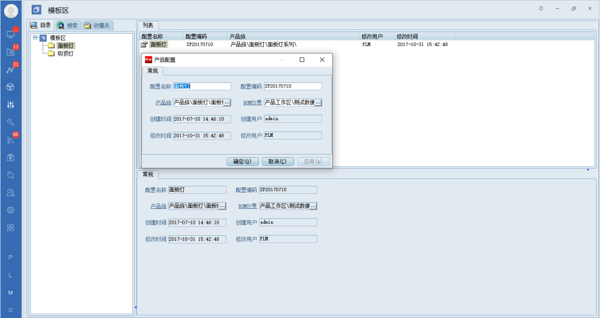Click the 产品族 link in the dialog
Image resolution: width=600 pixels, height=318 pixels.
tap(163, 102)
